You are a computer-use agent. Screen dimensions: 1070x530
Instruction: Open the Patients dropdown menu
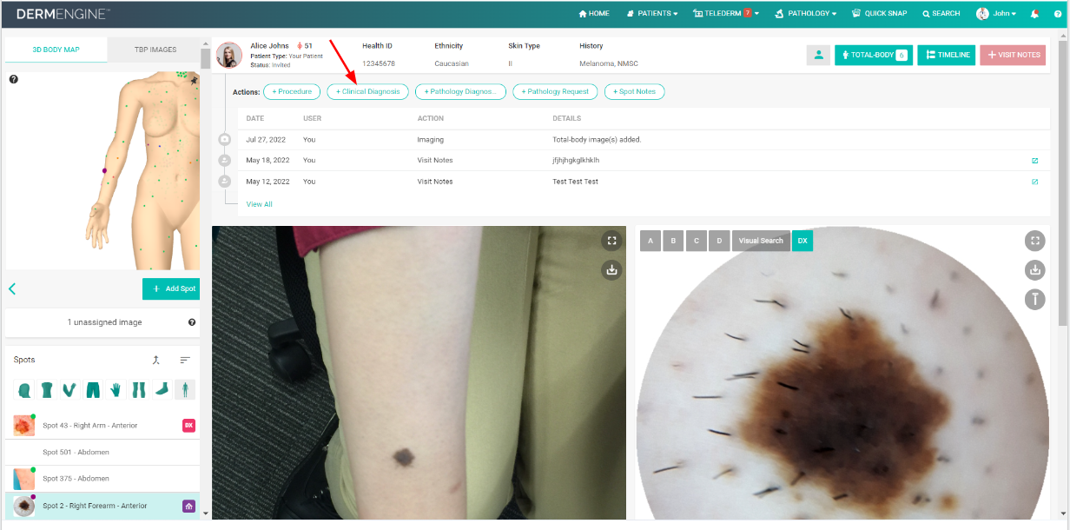point(652,14)
